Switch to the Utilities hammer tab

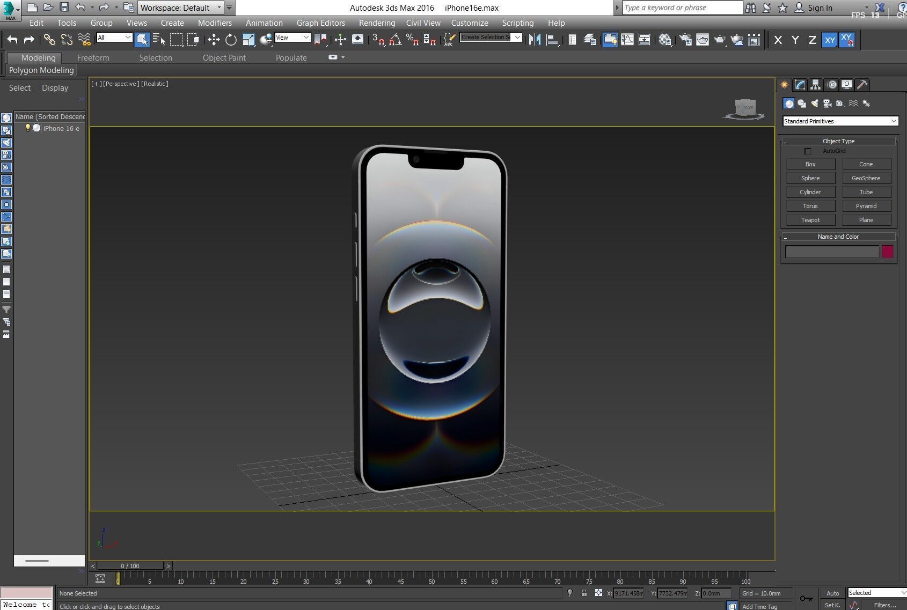(862, 85)
